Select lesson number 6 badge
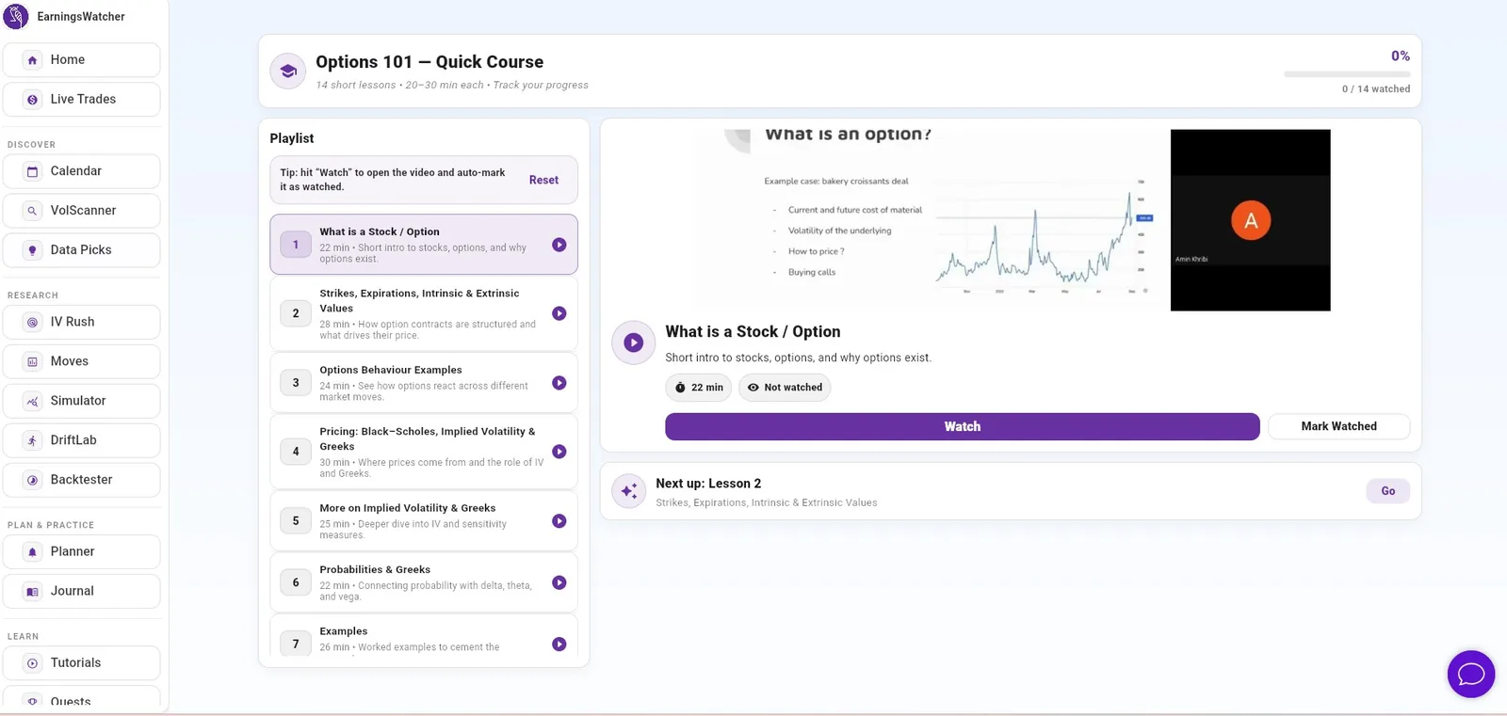The width and height of the screenshot is (1507, 716). click(x=296, y=582)
